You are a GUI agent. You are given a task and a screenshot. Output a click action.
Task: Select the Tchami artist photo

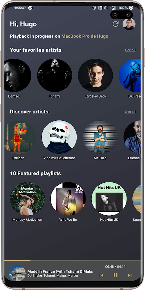(55, 75)
